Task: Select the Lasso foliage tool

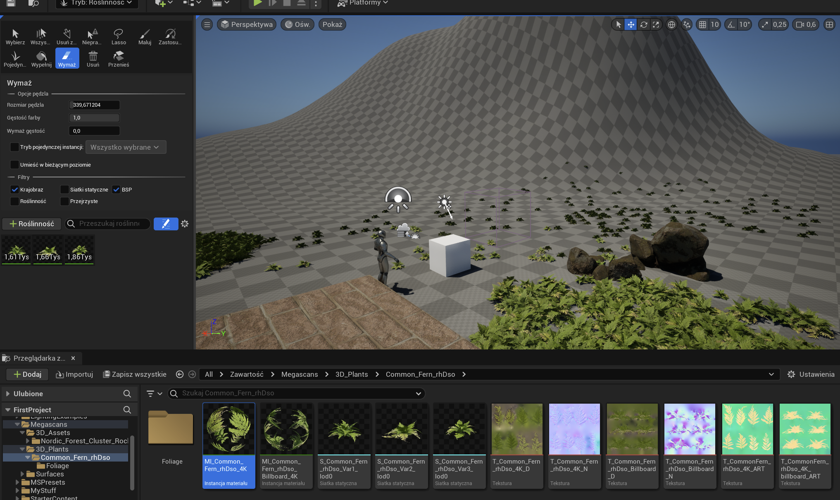Action: tap(119, 36)
